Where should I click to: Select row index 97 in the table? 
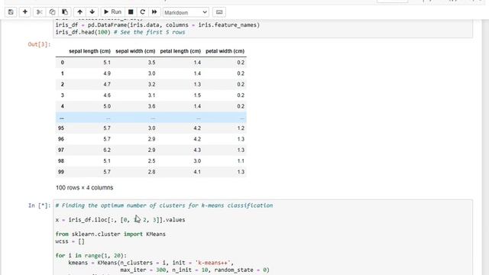(61, 150)
